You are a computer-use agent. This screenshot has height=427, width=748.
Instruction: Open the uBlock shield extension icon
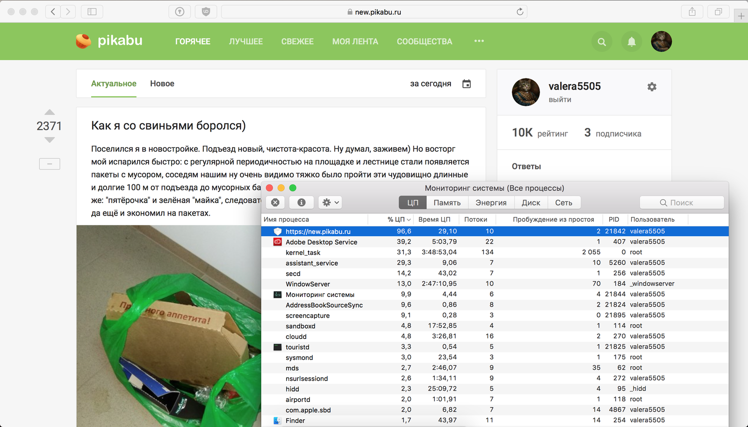click(x=206, y=12)
